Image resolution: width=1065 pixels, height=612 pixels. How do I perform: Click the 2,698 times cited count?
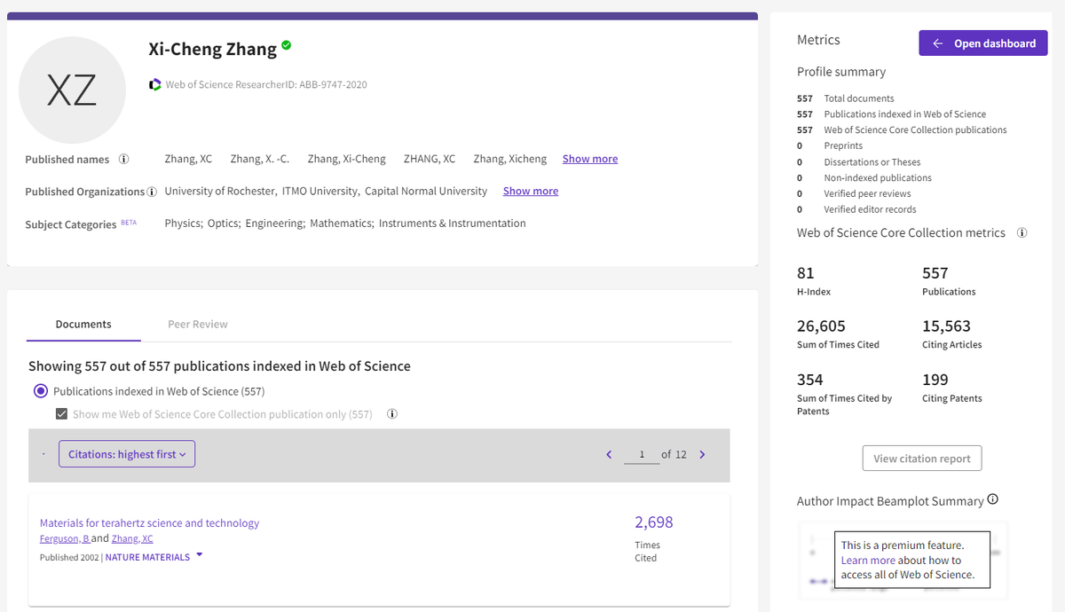point(654,522)
